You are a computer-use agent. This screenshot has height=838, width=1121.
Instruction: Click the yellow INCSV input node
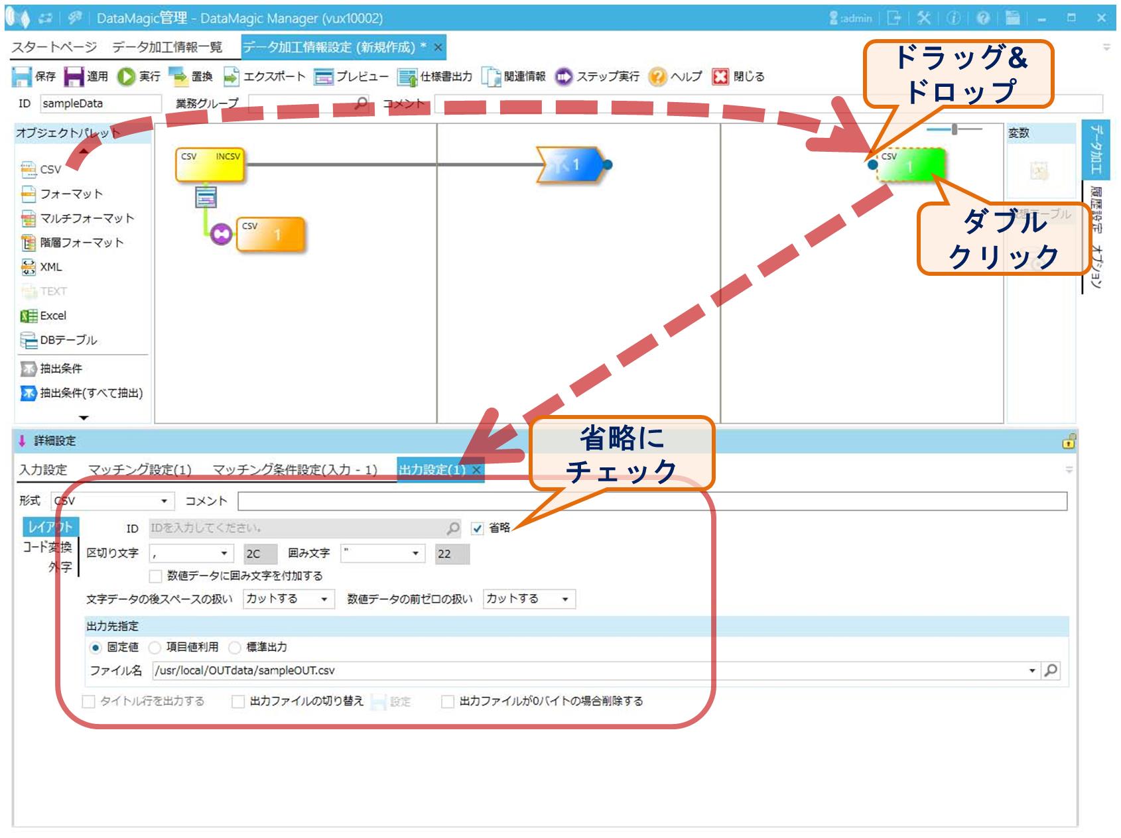(210, 164)
